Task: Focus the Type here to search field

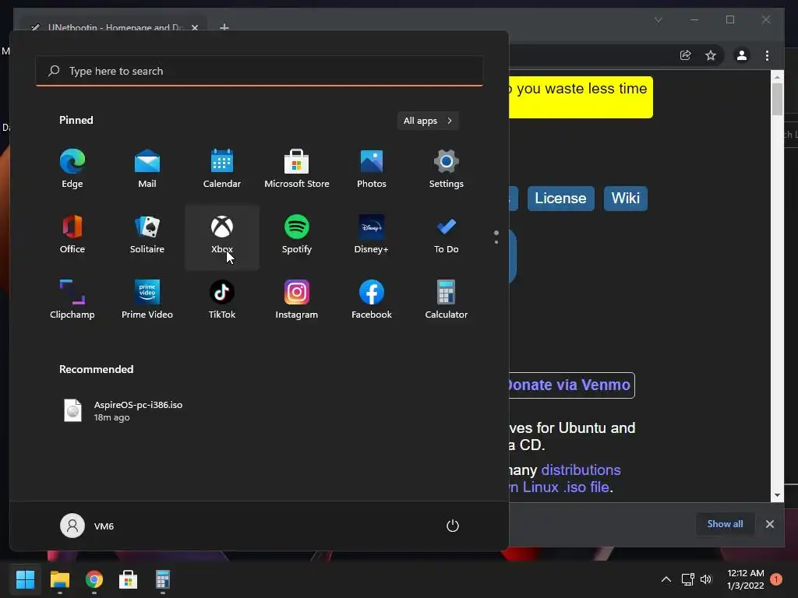Action: 259,71
